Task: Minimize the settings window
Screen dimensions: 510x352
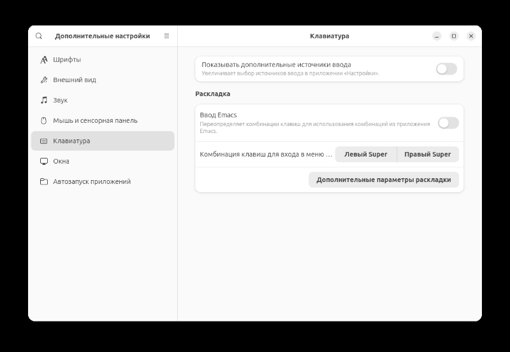Action: click(437, 36)
